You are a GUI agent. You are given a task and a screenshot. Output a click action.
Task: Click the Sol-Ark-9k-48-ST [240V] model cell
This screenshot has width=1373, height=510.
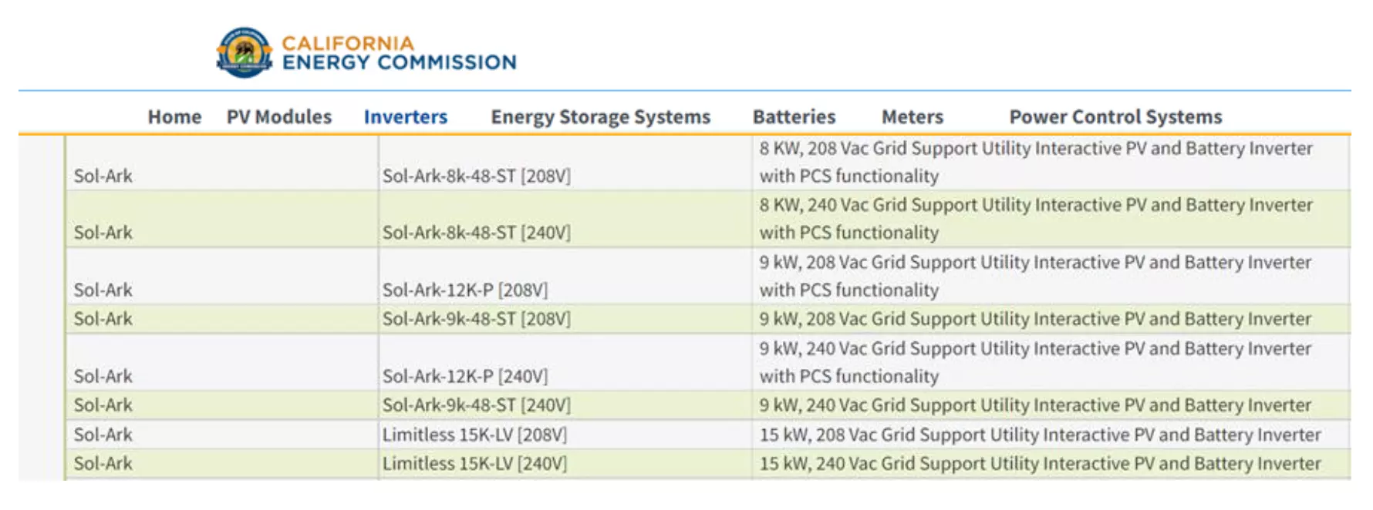pyautogui.click(x=476, y=404)
